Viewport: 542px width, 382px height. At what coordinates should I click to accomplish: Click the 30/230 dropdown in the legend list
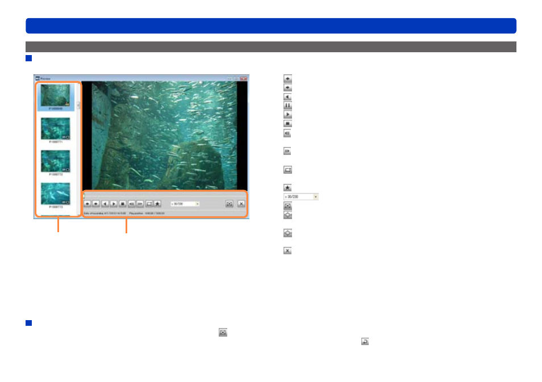(301, 196)
